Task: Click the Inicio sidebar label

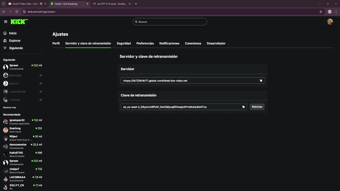Action: pyautogui.click(x=13, y=33)
